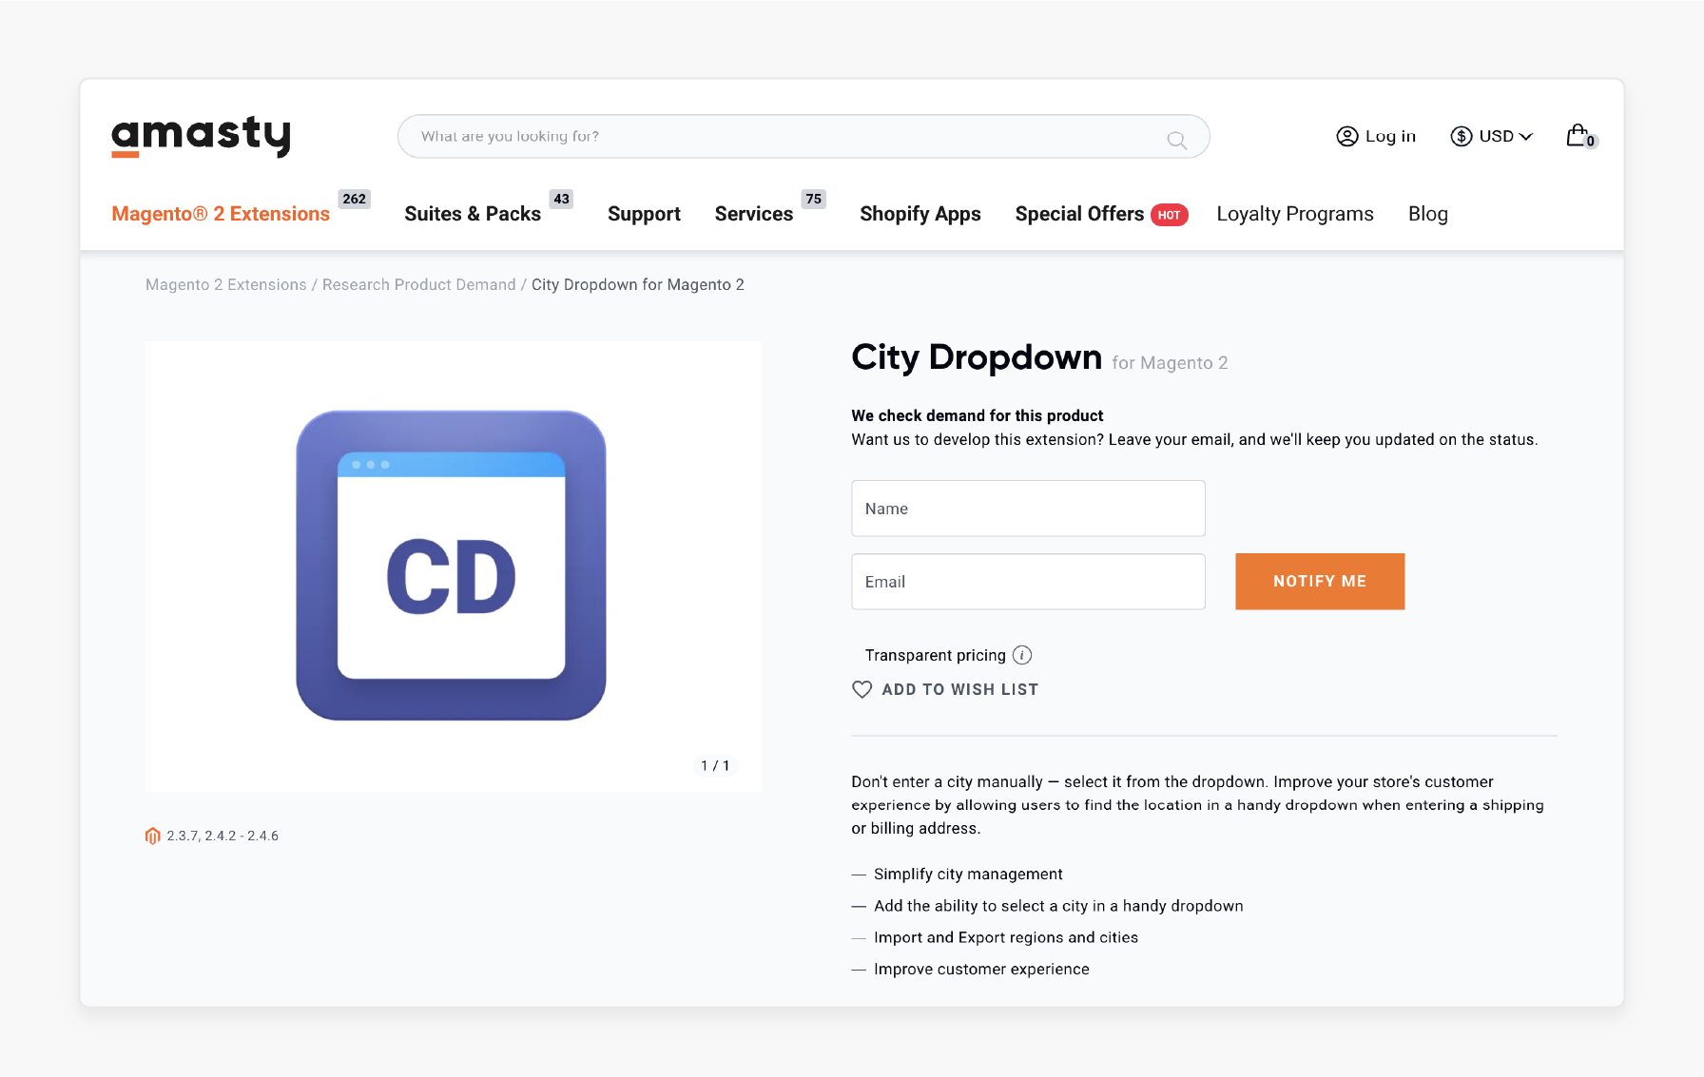
Task: Click the Transparent pricing info icon
Action: [x=1022, y=655]
